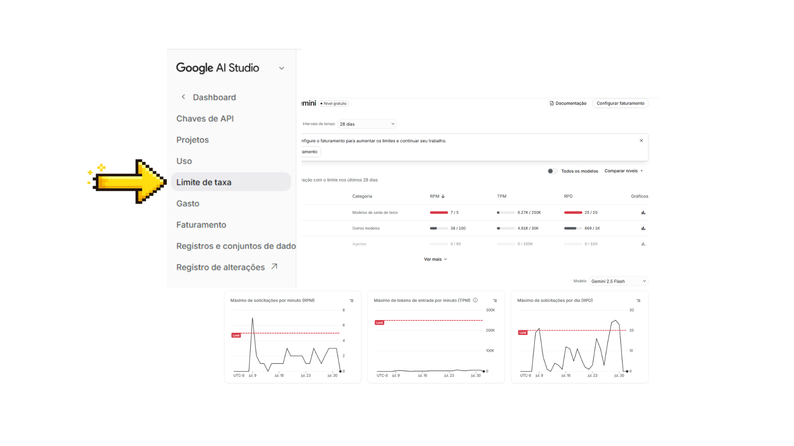Image resolution: width=794 pixels, height=446 pixels.
Task: Open the Dashboard sidebar item
Action: click(x=214, y=97)
